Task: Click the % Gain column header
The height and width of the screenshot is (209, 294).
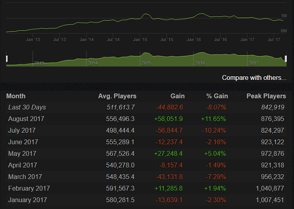Action: [217, 96]
